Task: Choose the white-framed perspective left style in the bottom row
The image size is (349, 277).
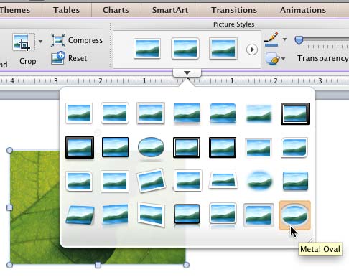Action: tap(151, 215)
